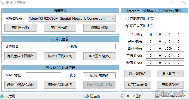The height and width of the screenshot is (100, 189).
Task: Open advanced options (V)
Action: coord(170,85)
